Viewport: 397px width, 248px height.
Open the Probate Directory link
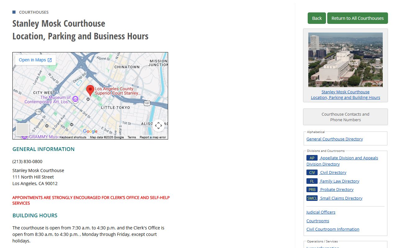tap(337, 189)
